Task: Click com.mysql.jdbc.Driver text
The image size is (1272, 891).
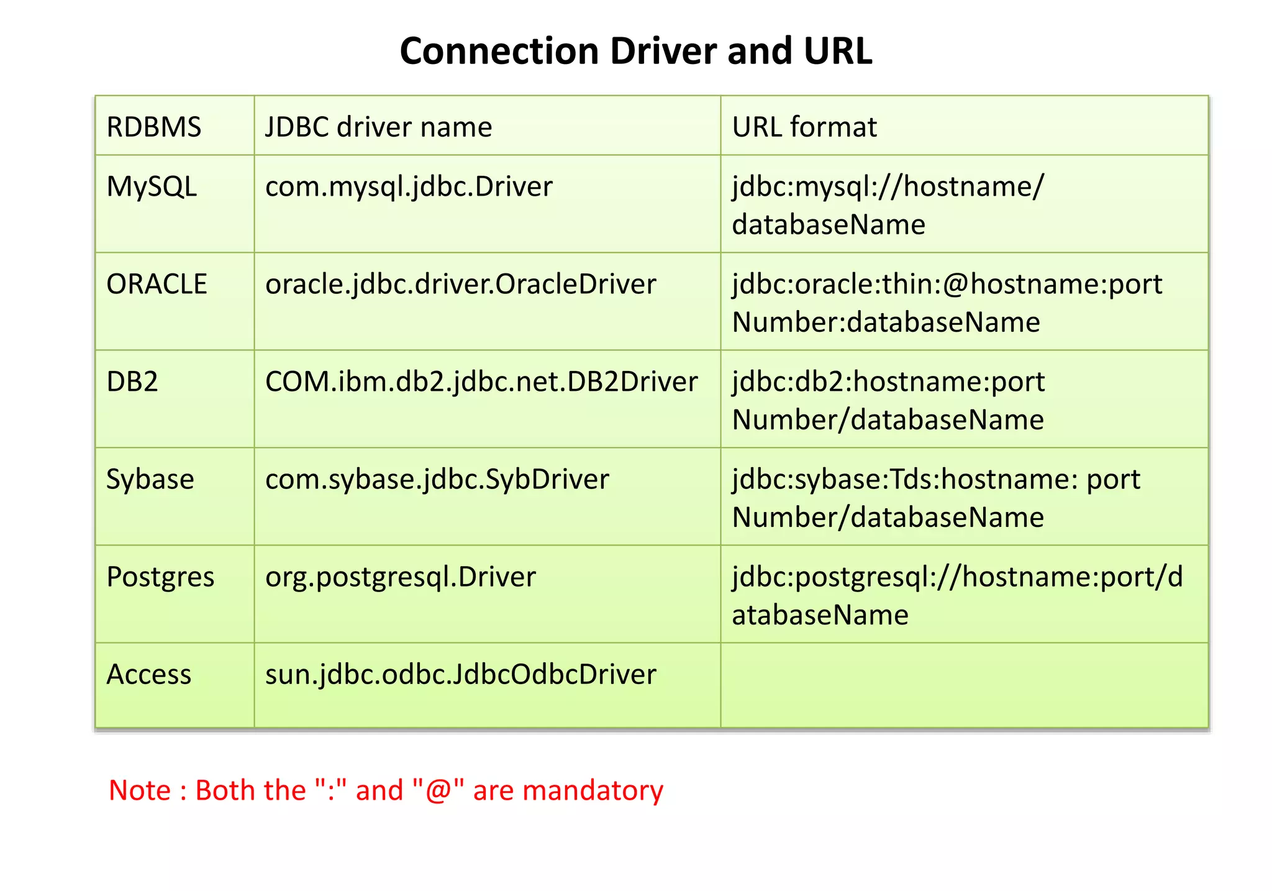Action: (409, 186)
